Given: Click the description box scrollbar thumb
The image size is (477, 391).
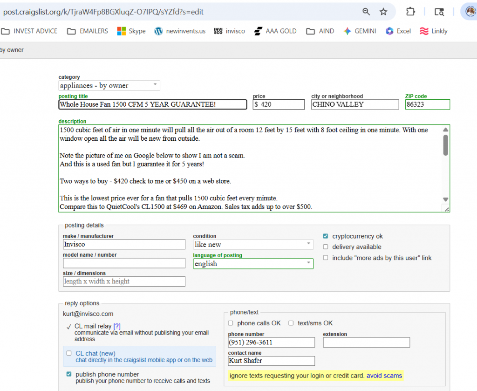Looking at the screenshot, I should [x=446, y=144].
